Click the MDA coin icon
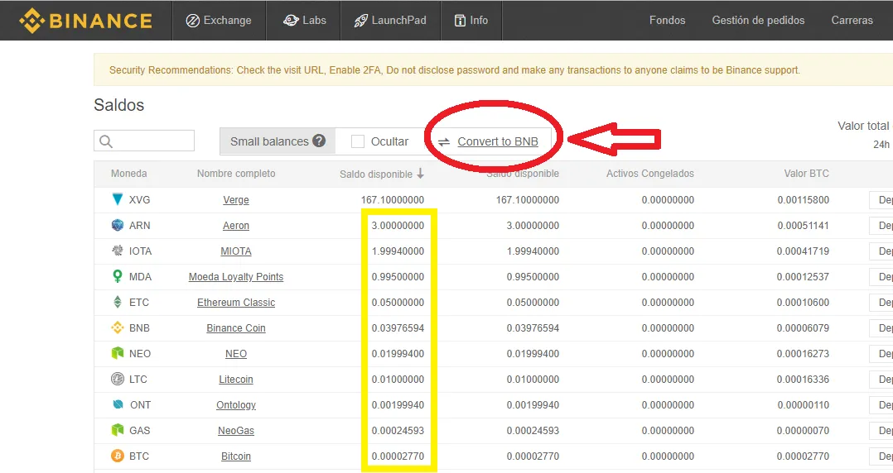This screenshot has height=473, width=893. click(x=118, y=276)
